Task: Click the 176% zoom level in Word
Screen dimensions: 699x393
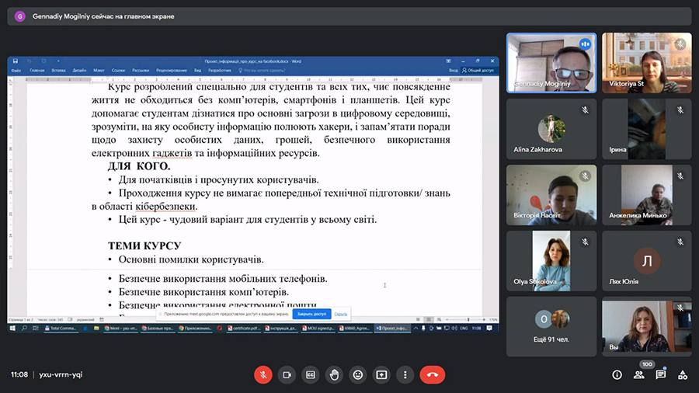Action: point(493,319)
